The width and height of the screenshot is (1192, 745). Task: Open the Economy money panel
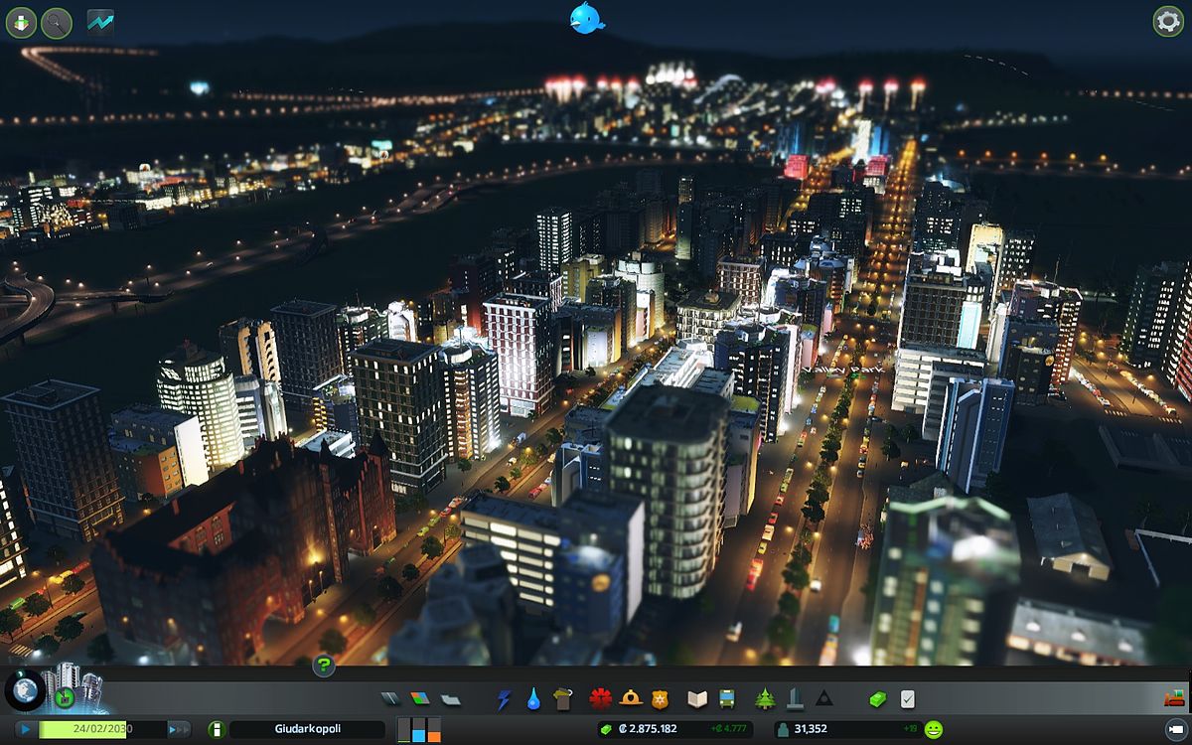click(877, 699)
